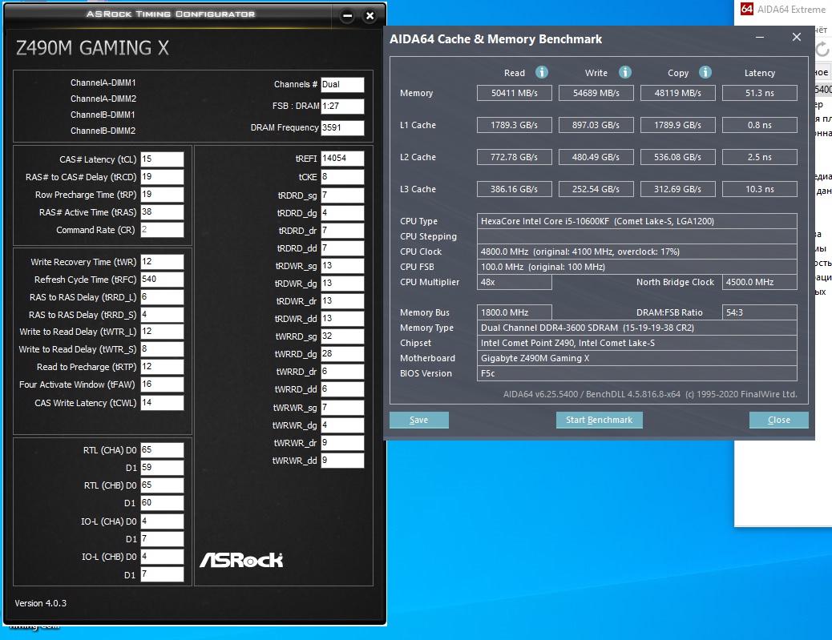Click the L2 Cache Write value 480.49 GB/s

[596, 157]
